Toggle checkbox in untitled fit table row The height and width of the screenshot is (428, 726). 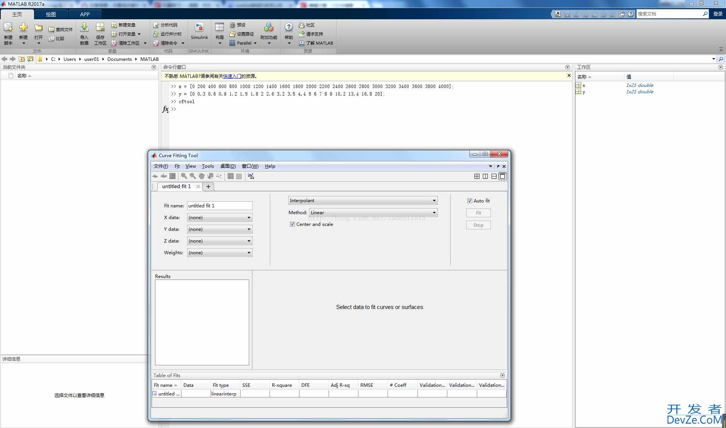pyautogui.click(x=155, y=394)
